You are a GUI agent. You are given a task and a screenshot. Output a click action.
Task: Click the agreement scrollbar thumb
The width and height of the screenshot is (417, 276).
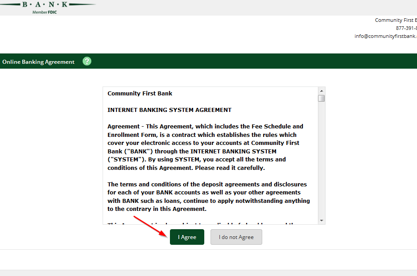pos(322,99)
